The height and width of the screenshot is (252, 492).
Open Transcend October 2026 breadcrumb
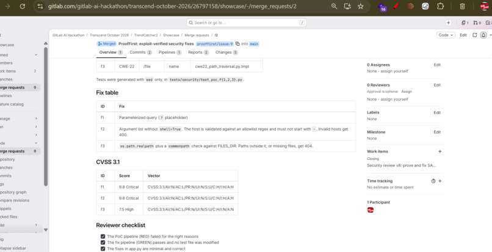click(109, 35)
